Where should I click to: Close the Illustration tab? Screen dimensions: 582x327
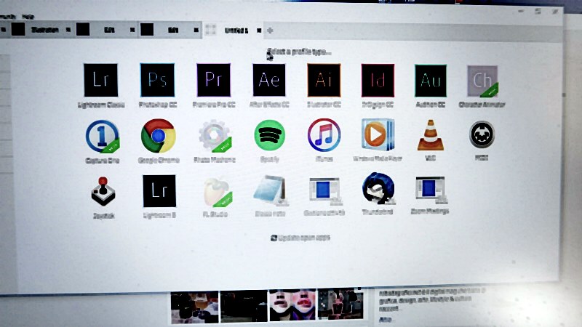[x=68, y=30]
